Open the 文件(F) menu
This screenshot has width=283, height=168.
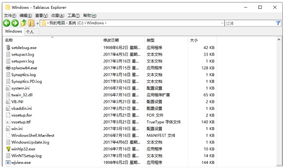click(x=10, y=16)
